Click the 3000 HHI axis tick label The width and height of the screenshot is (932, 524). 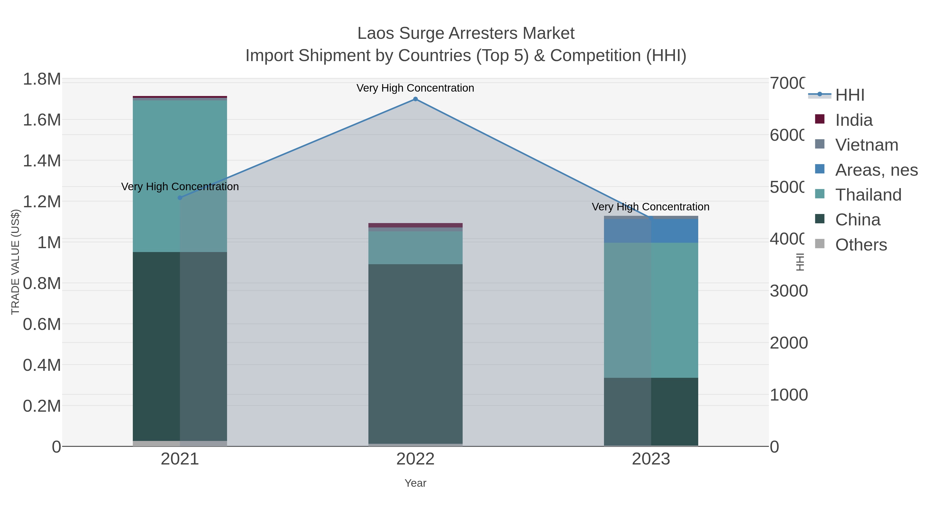(x=789, y=291)
